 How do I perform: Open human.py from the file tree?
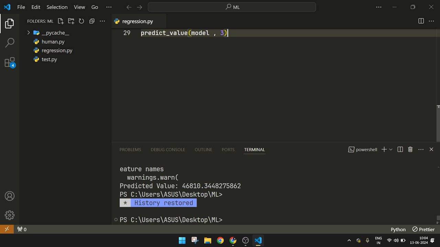click(53, 42)
